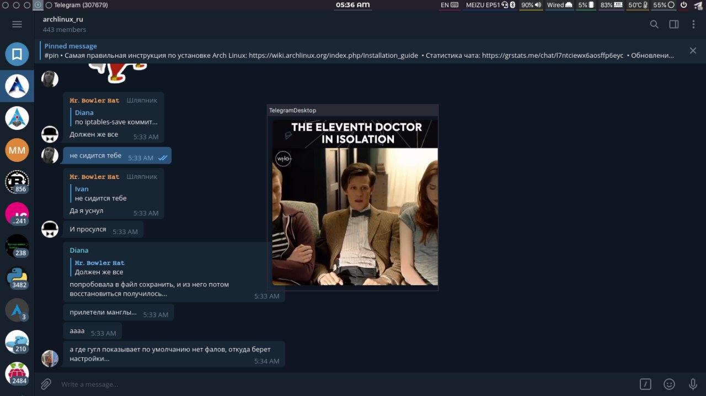Screen dimensions: 706x396
Task: Open avatar next to the sticker message
Action: tap(50, 79)
